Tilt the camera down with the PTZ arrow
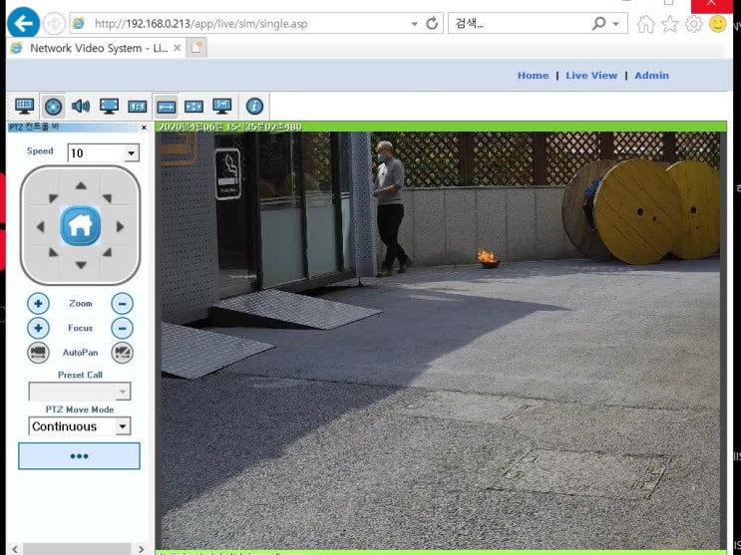The width and height of the screenshot is (741, 555). click(81, 265)
